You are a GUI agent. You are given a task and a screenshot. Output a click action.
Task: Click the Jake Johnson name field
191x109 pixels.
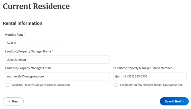click(57, 60)
